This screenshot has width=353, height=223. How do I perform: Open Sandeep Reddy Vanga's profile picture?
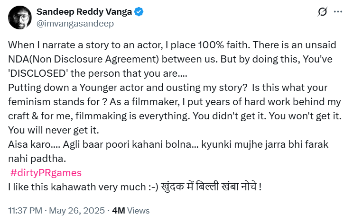point(20,18)
